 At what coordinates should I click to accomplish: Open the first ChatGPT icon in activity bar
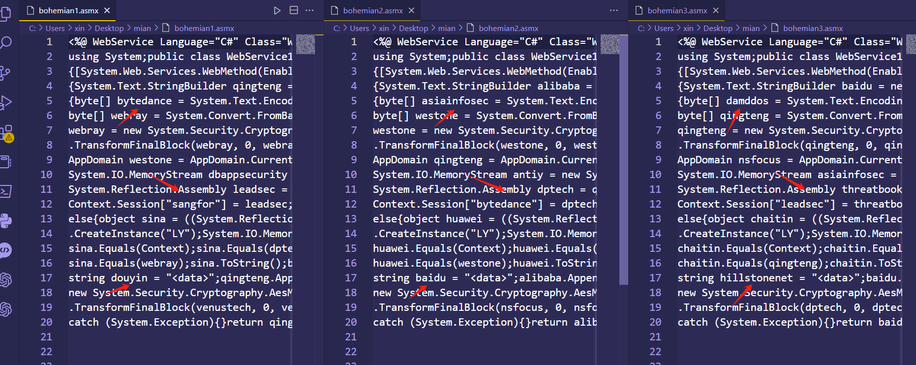tap(5, 279)
